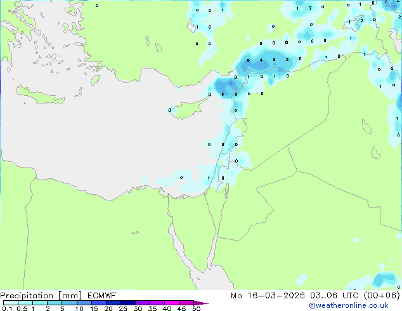The width and height of the screenshot is (402, 311).
Task: Click the "ECMWF" model label
Action: pos(102,296)
